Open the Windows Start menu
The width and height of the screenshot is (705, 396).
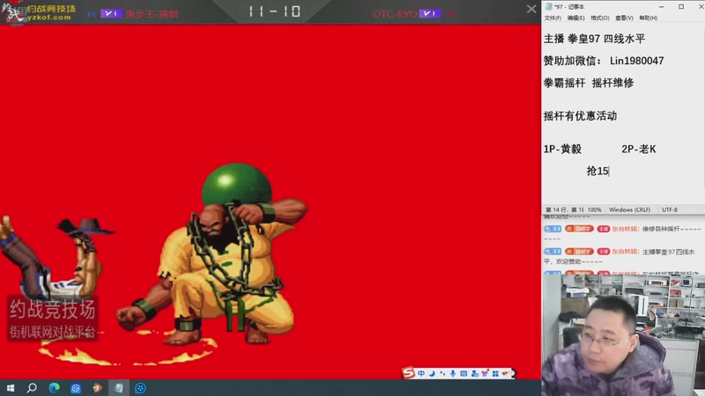(x=11, y=388)
